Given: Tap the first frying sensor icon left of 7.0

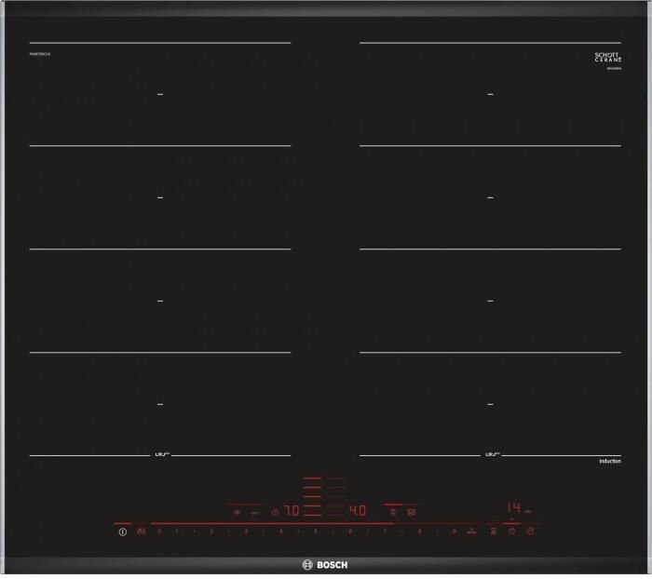Looking at the screenshot, I should coord(237,513).
